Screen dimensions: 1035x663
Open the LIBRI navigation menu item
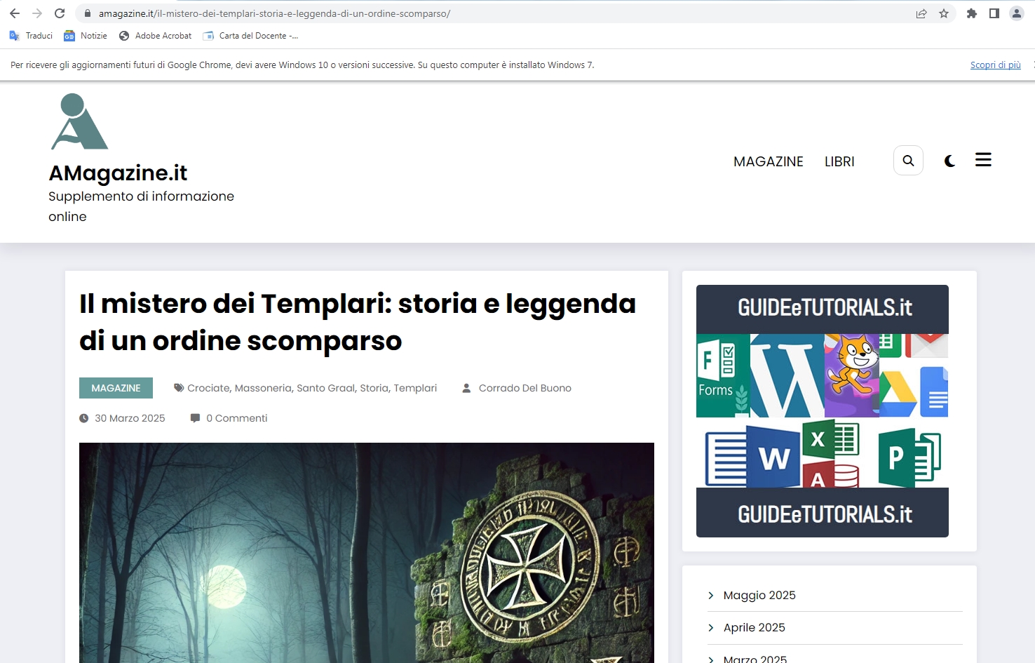click(839, 161)
